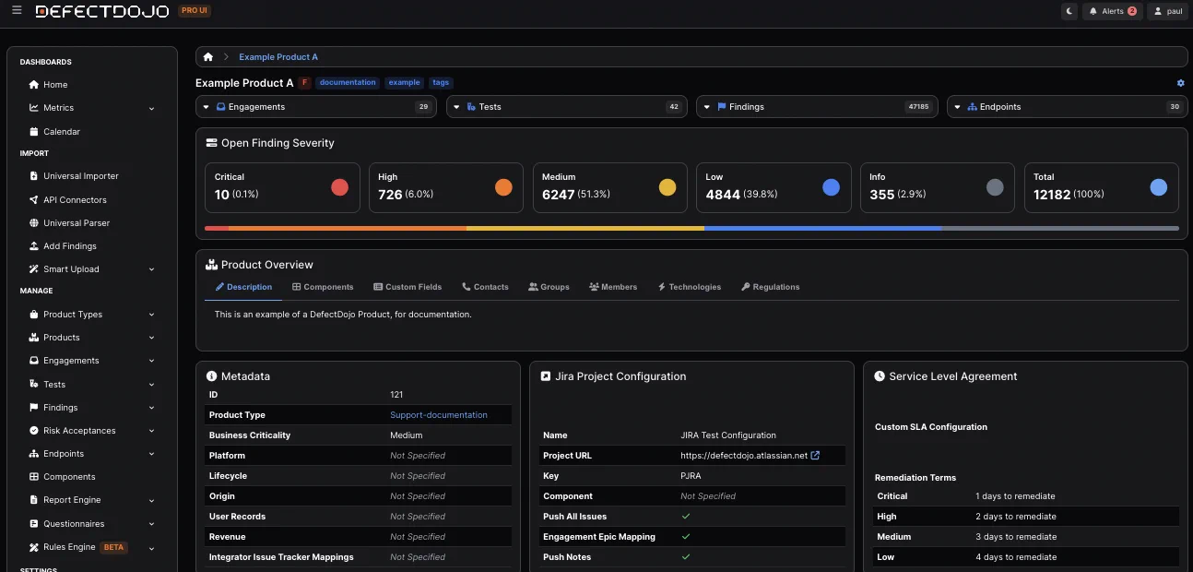Screen dimensions: 1193x572
Task: Click the paul user account button
Action: pos(1166,11)
